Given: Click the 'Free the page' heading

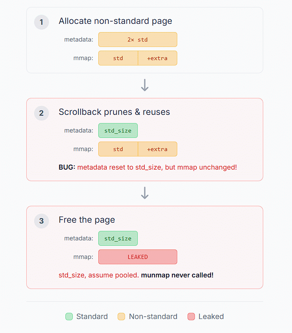Looking at the screenshot, I should click(x=87, y=220).
